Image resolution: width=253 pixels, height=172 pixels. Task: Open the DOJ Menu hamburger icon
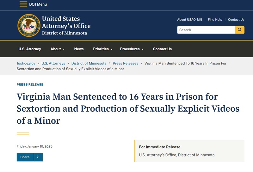pyautogui.click(x=23, y=4)
